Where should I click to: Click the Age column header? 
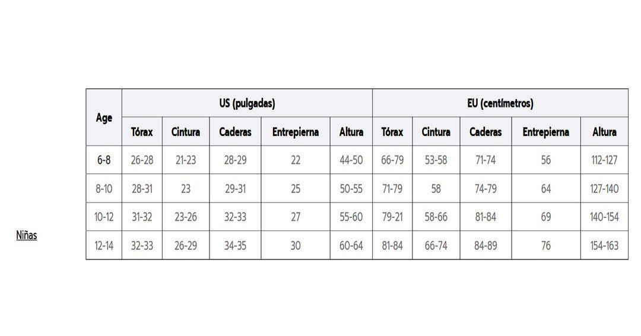(104, 118)
